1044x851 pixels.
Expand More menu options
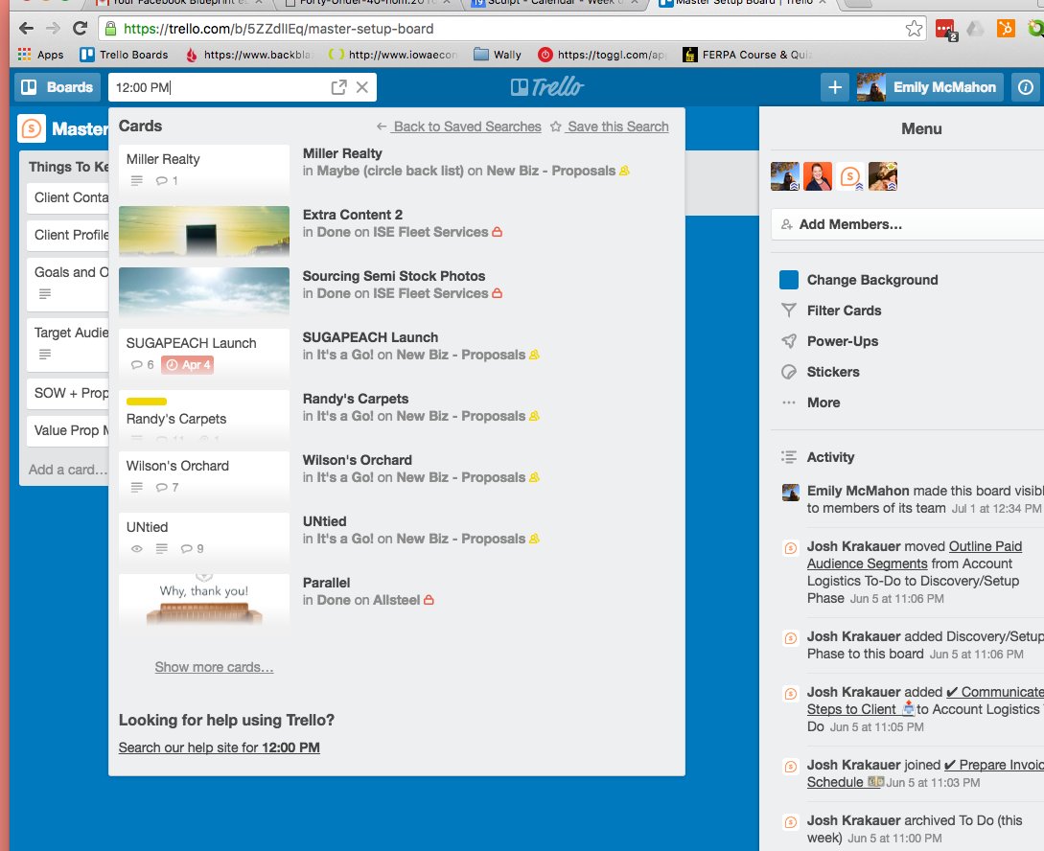(810, 402)
